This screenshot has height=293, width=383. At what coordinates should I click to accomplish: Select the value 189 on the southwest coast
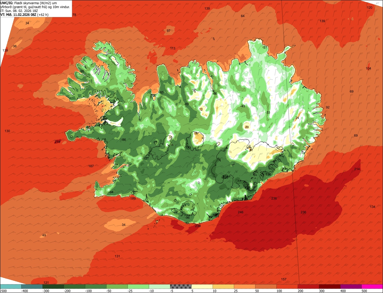pyautogui.click(x=133, y=198)
